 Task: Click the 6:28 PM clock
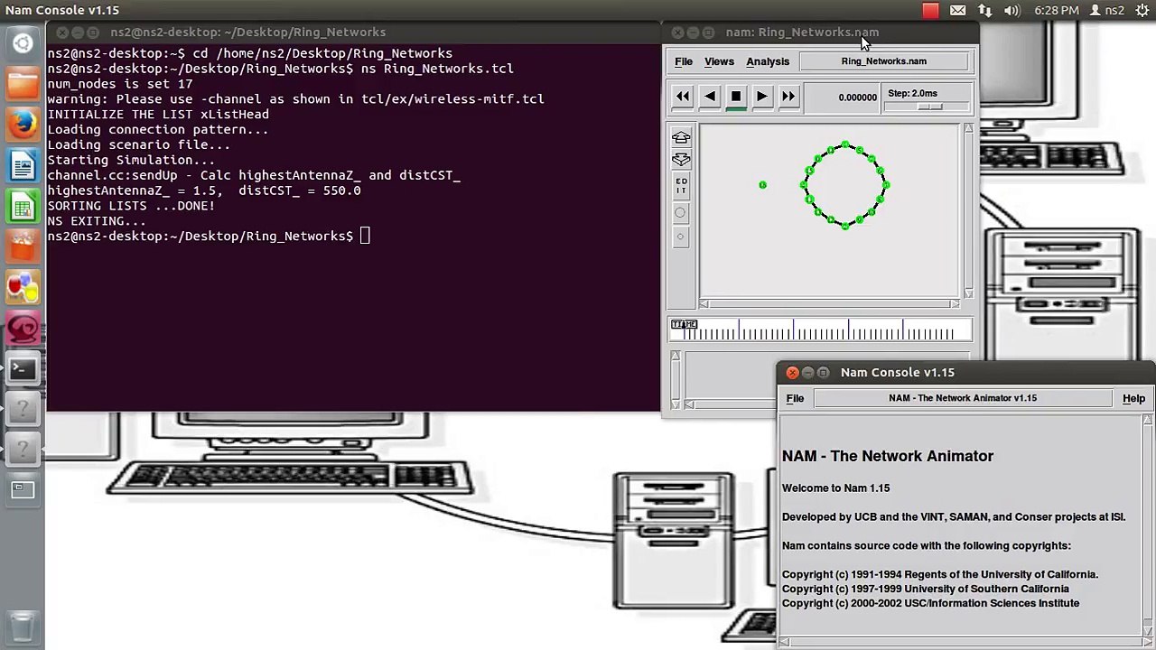[1057, 11]
